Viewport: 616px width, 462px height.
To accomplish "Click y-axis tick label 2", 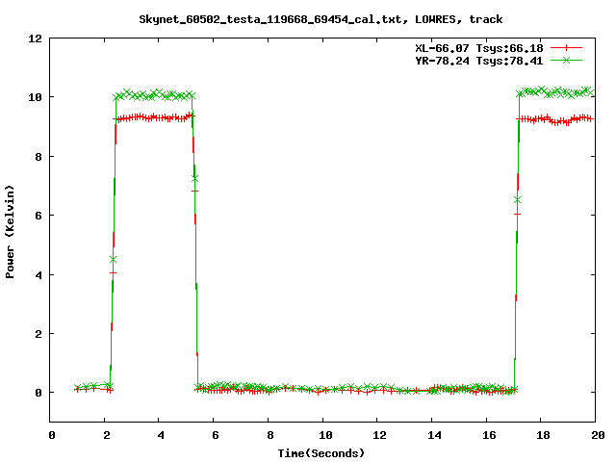I will [38, 334].
